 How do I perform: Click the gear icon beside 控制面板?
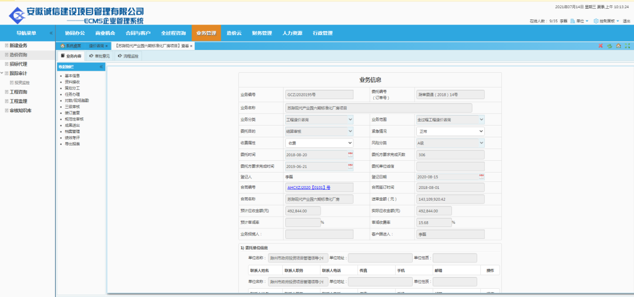coord(596,21)
